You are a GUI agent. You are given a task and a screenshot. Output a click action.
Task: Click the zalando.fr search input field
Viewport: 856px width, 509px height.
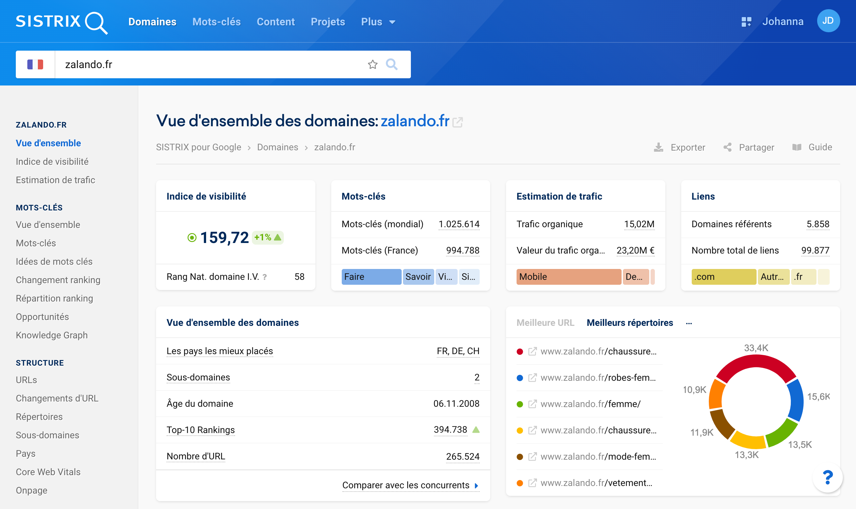[209, 64]
